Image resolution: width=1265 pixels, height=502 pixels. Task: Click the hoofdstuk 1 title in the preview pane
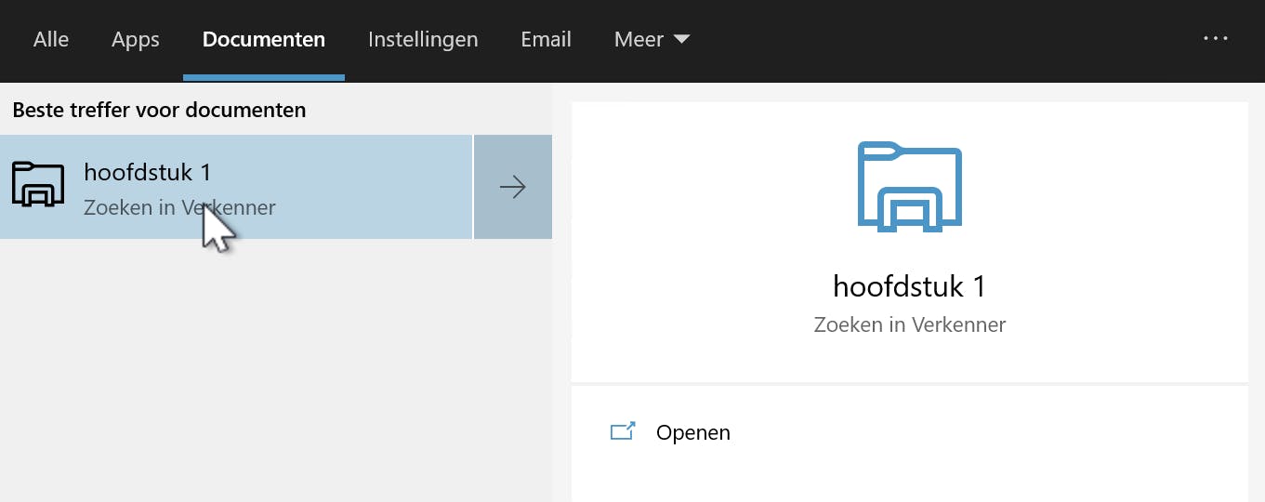[x=909, y=286]
